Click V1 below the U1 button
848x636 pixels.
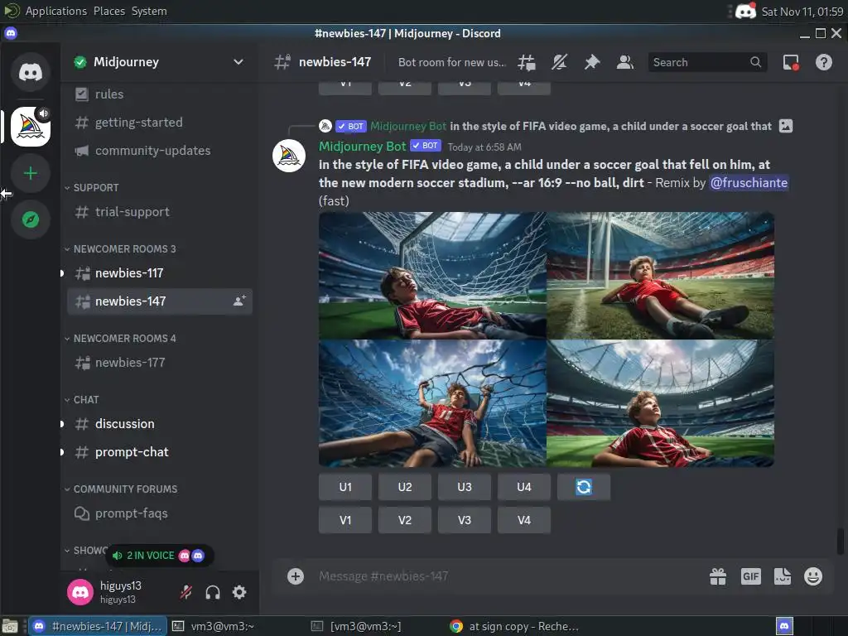[345, 520]
